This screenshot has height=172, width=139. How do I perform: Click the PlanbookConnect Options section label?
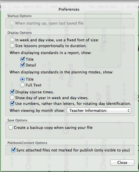point(27,143)
